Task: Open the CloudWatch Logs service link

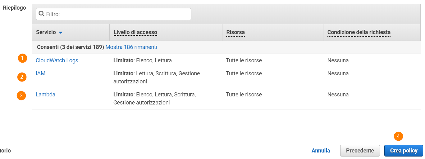Action: [x=57, y=60]
